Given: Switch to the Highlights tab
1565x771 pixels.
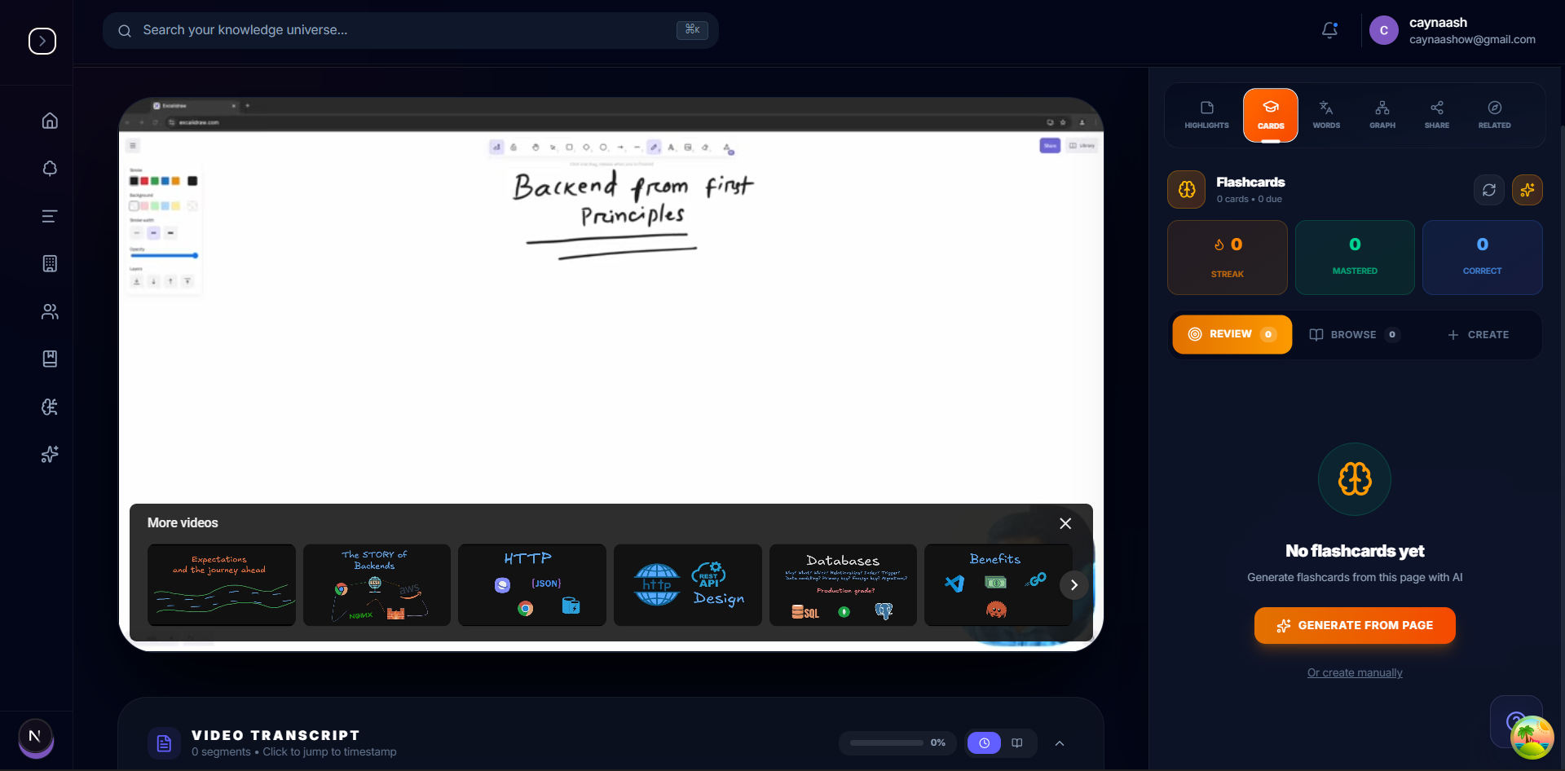Looking at the screenshot, I should pos(1206,114).
